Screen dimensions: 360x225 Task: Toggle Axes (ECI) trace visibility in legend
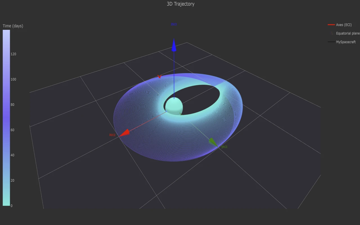pyautogui.click(x=344, y=25)
